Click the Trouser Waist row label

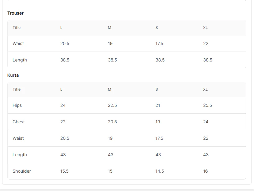point(18,43)
